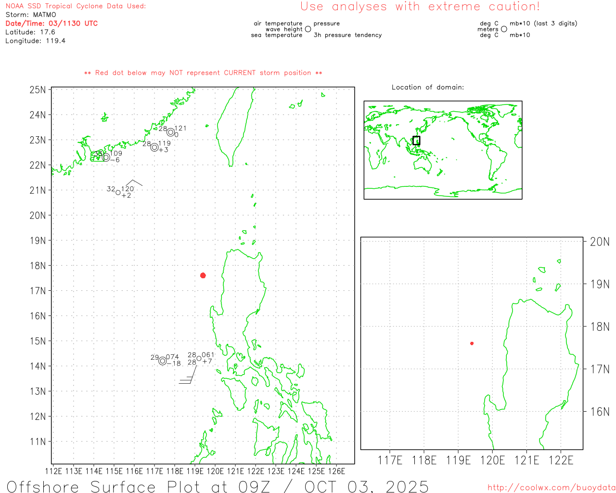Screen dimensions: 616x493
Task: Click the red storm dot on main map
Action: click(203, 275)
